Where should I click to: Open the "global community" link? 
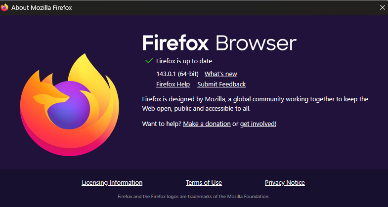(x=259, y=99)
